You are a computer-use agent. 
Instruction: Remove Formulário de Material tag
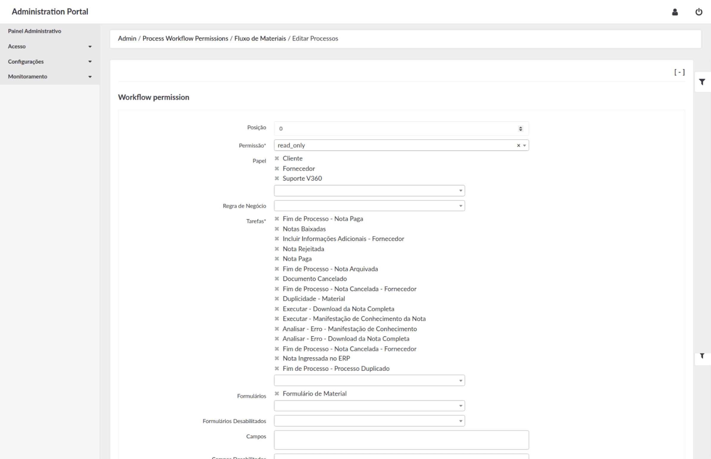click(277, 393)
